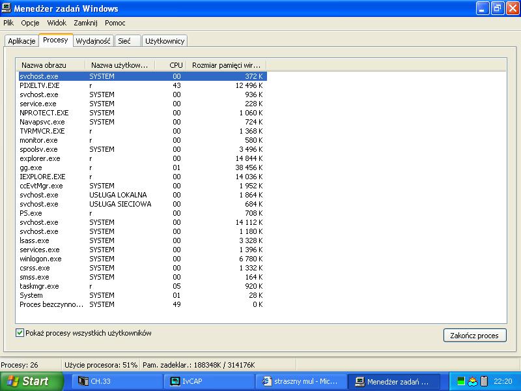Switch to the Wydajność tab
Screen dimensions: 521x391
click(x=93, y=41)
